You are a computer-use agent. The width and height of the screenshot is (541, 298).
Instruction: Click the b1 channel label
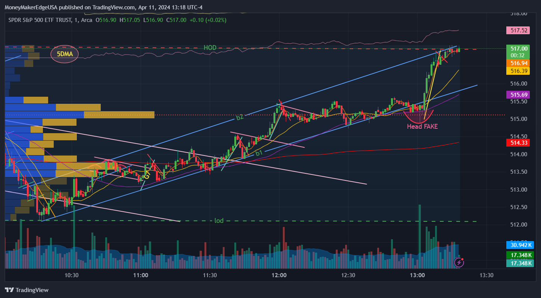pyautogui.click(x=259, y=153)
